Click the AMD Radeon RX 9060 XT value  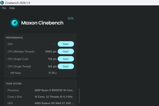click(x=54, y=103)
